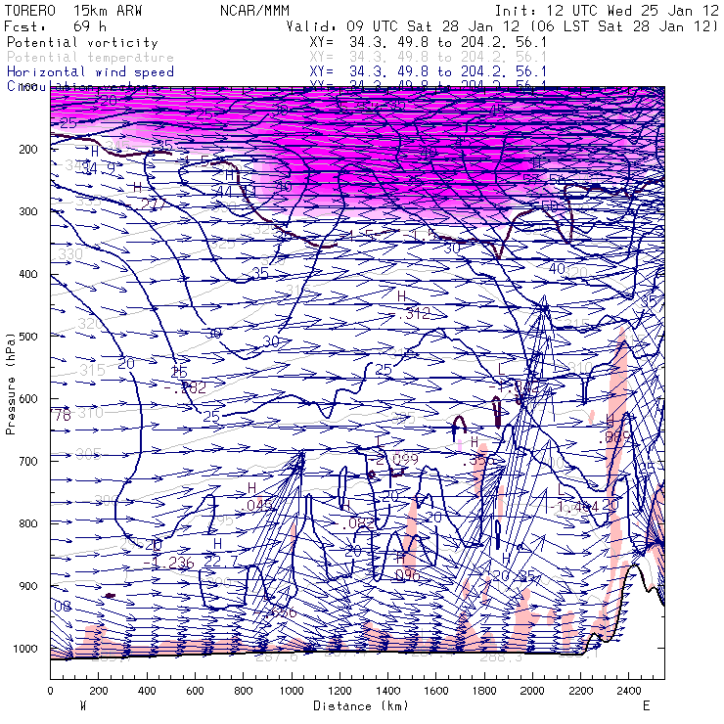The image size is (724, 724).
Task: Select the 'NCAR/MMM' header label
Action: point(254,11)
